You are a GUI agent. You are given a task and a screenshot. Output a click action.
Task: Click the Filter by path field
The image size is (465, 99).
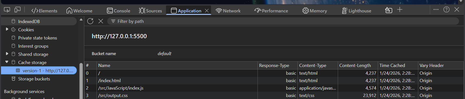[x=283, y=21]
